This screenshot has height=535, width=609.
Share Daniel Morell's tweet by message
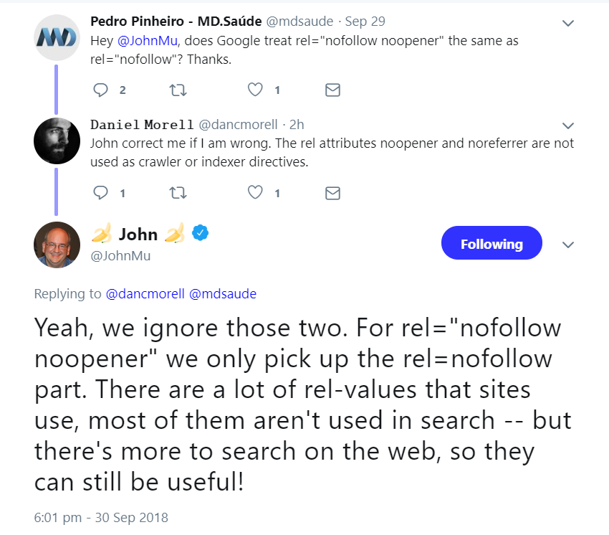(x=332, y=192)
